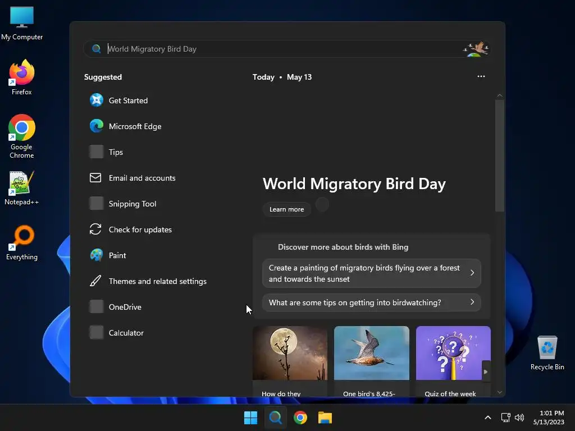Click the Suggested heading
Screen dimensions: 575x431
click(x=103, y=77)
